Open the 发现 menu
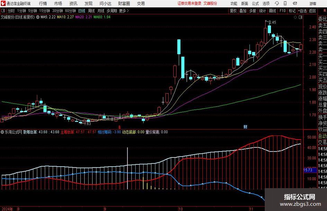The width and height of the screenshot is (327, 211). coord(89,3)
